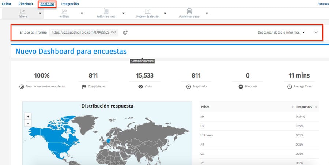
Task: Select the US country row
Action: (x=259, y=126)
